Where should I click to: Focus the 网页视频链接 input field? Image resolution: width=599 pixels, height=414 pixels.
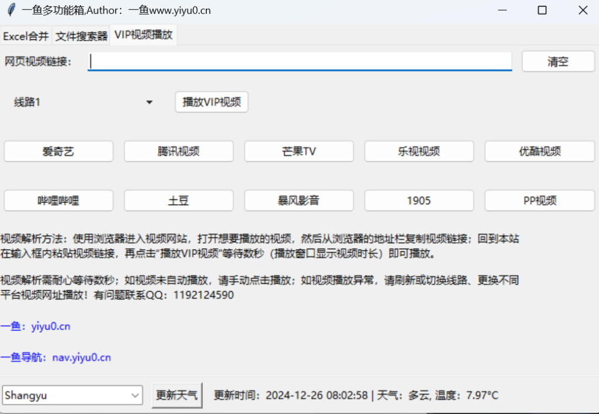(300, 61)
